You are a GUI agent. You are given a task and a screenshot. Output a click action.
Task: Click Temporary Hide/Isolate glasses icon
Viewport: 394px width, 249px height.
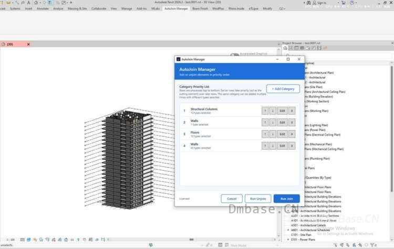(x=72, y=240)
